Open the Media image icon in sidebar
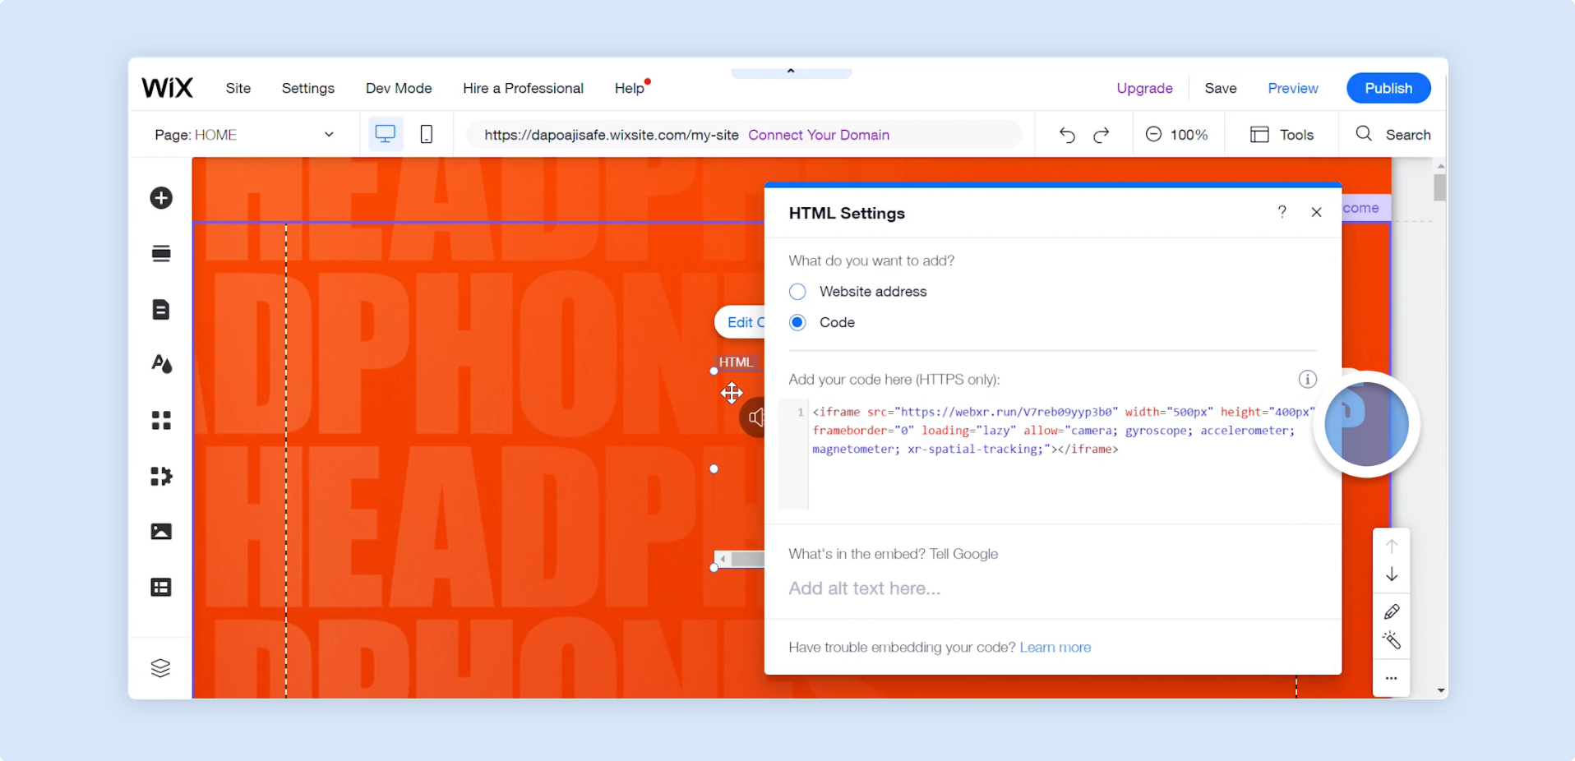1575x761 pixels. coord(161,532)
